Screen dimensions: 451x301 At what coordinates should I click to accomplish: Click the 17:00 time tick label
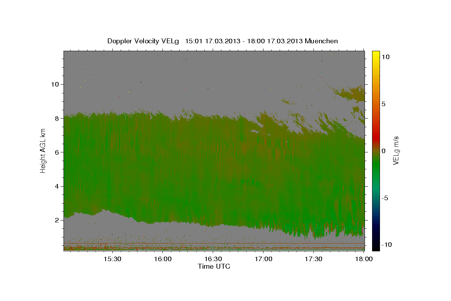click(x=263, y=259)
